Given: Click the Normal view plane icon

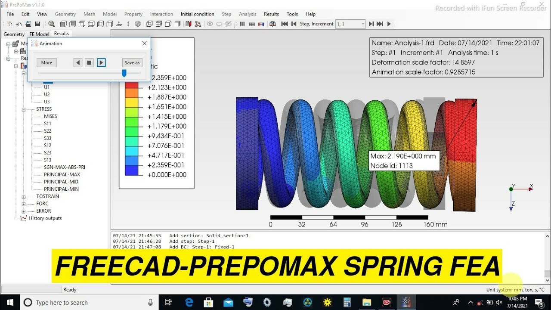Looking at the screenshot, I should 119,24.
